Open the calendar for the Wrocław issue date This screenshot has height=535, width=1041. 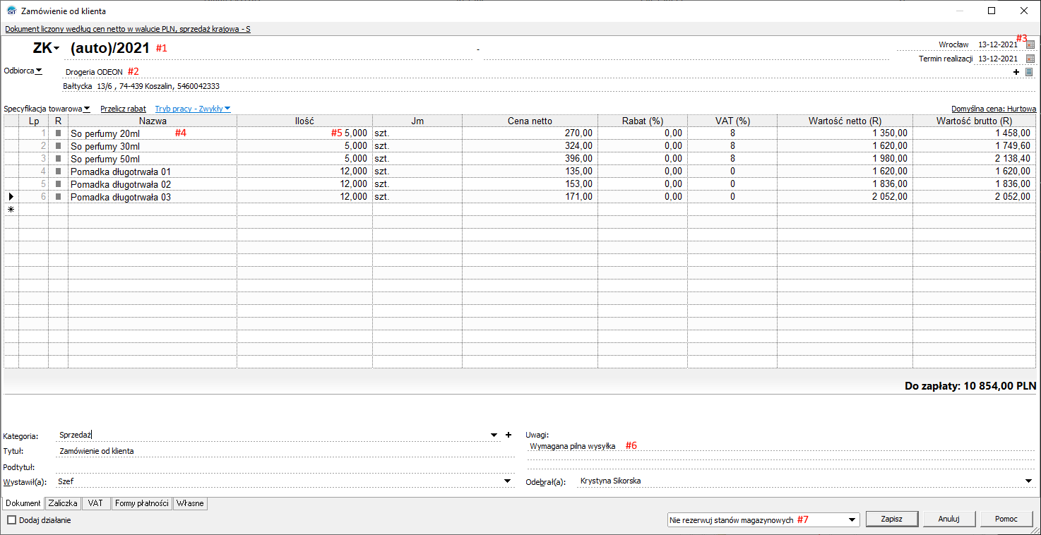point(1030,44)
